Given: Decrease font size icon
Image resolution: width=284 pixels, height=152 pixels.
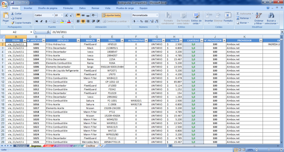Looking at the screenshot, I should pos(71,16).
